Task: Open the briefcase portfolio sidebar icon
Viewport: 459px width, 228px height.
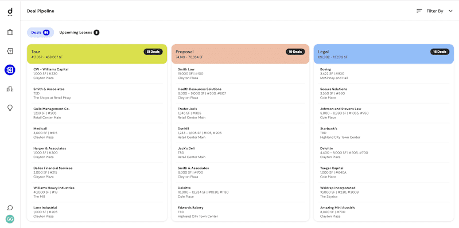Action: coord(10,32)
